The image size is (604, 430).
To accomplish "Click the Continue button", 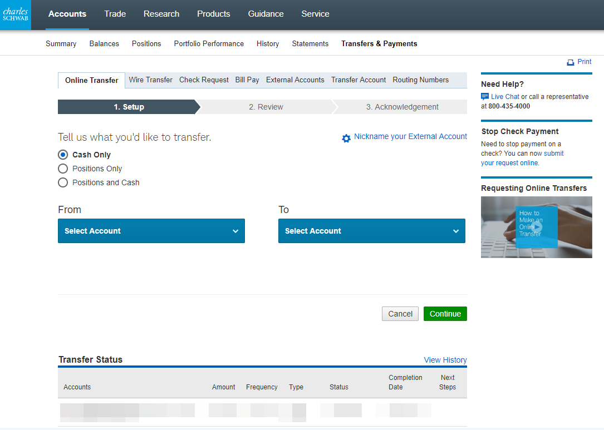I will (445, 313).
